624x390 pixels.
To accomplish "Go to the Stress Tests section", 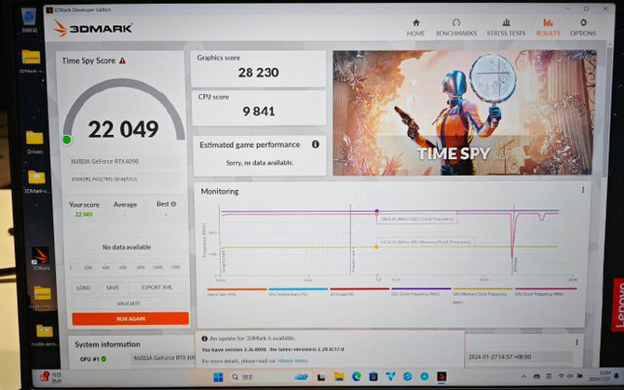I will click(507, 28).
